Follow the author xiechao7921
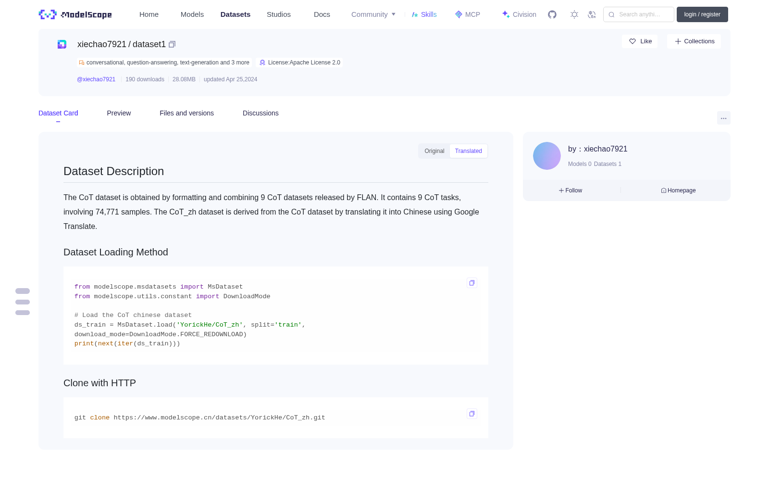Image resolution: width=769 pixels, height=481 pixels. (571, 190)
